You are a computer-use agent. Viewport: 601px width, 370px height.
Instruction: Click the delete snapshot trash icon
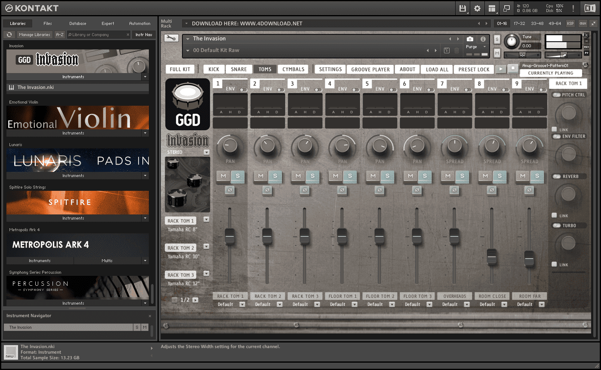[x=456, y=50]
